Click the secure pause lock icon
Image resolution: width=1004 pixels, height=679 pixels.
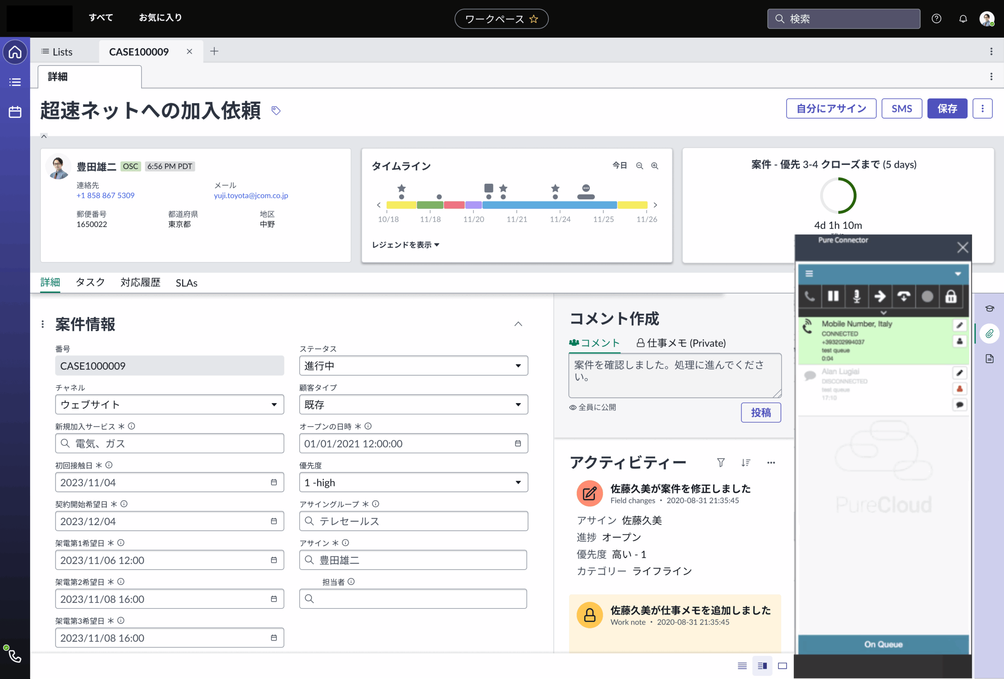(950, 297)
